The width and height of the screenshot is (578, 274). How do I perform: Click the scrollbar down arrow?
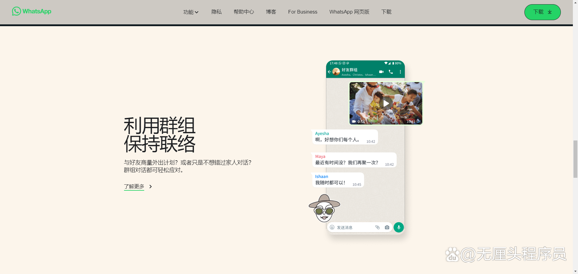click(575, 271)
